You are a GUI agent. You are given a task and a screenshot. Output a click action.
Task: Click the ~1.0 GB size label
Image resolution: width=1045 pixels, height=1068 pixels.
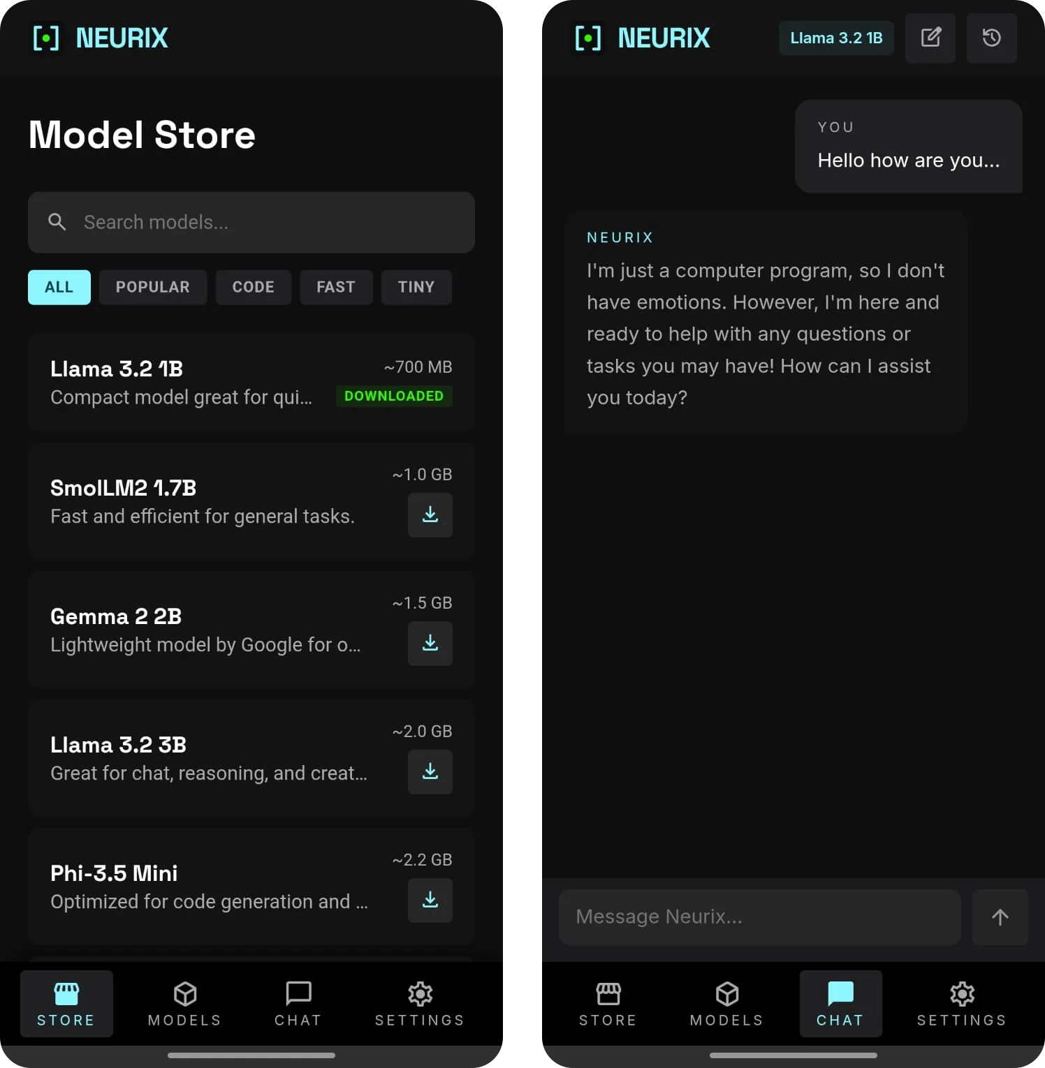click(x=422, y=475)
